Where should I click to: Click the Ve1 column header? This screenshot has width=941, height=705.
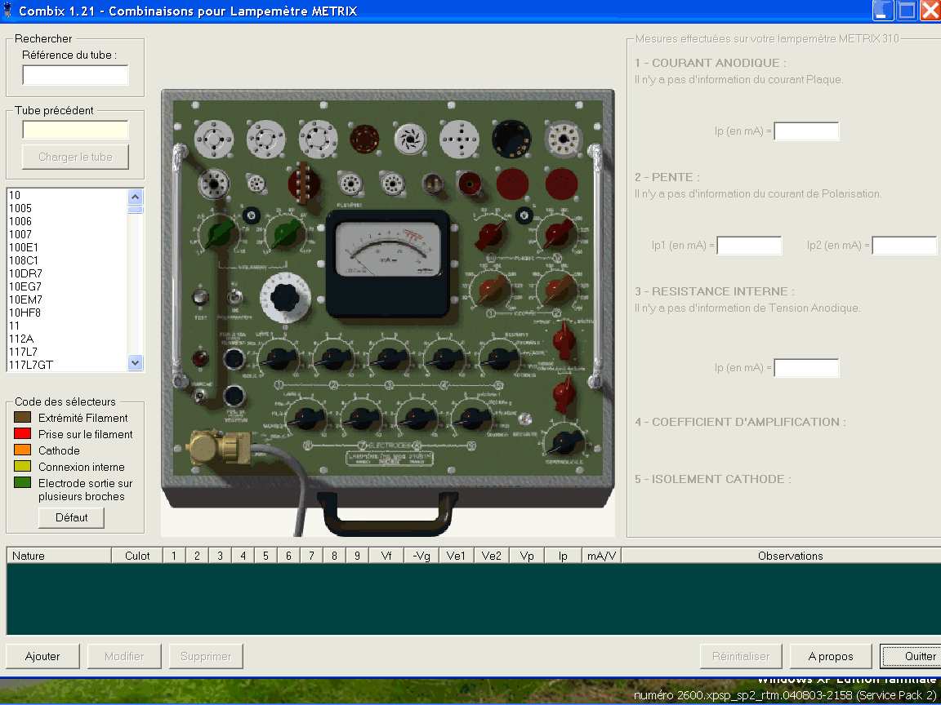[456, 556]
